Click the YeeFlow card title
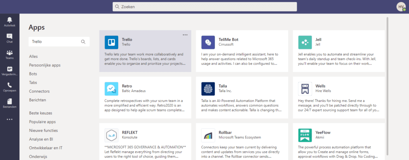Viewport: 409px width, 160px height. point(323,133)
